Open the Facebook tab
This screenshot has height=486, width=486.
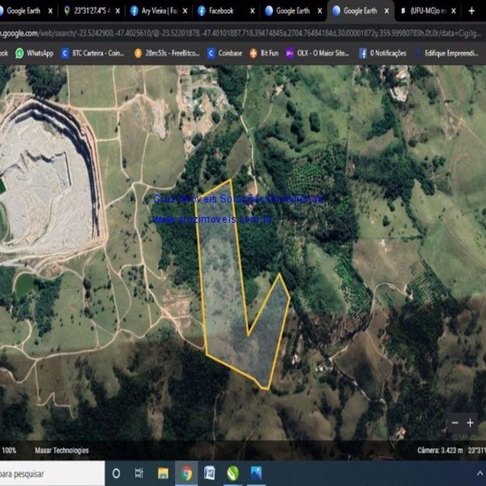click(223, 11)
